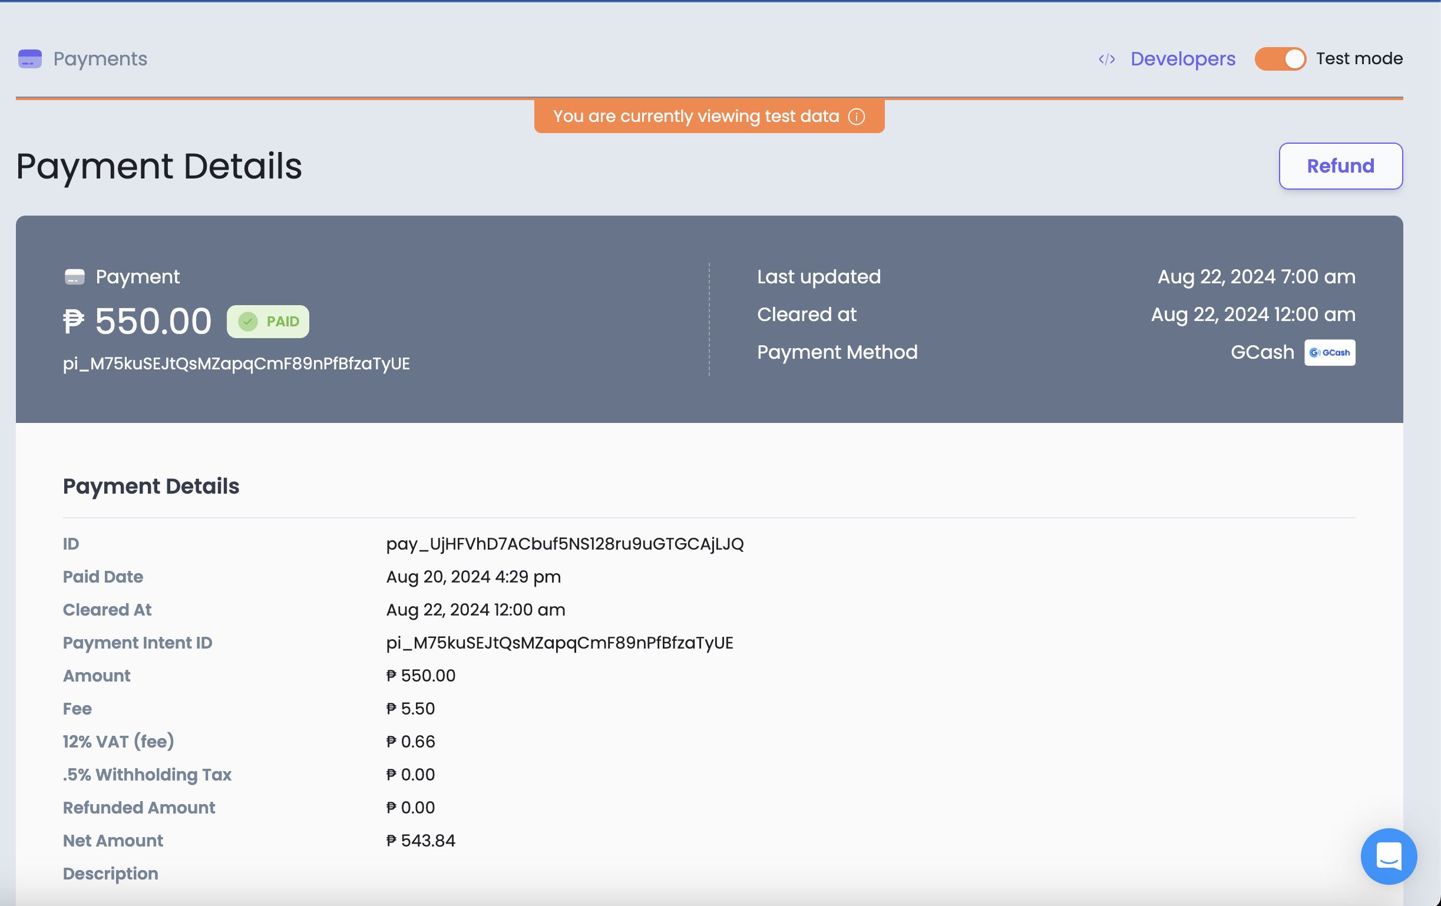Screen dimensions: 1441x906
Task: Click the Paid Date value Aug 20
Action: tap(473, 577)
